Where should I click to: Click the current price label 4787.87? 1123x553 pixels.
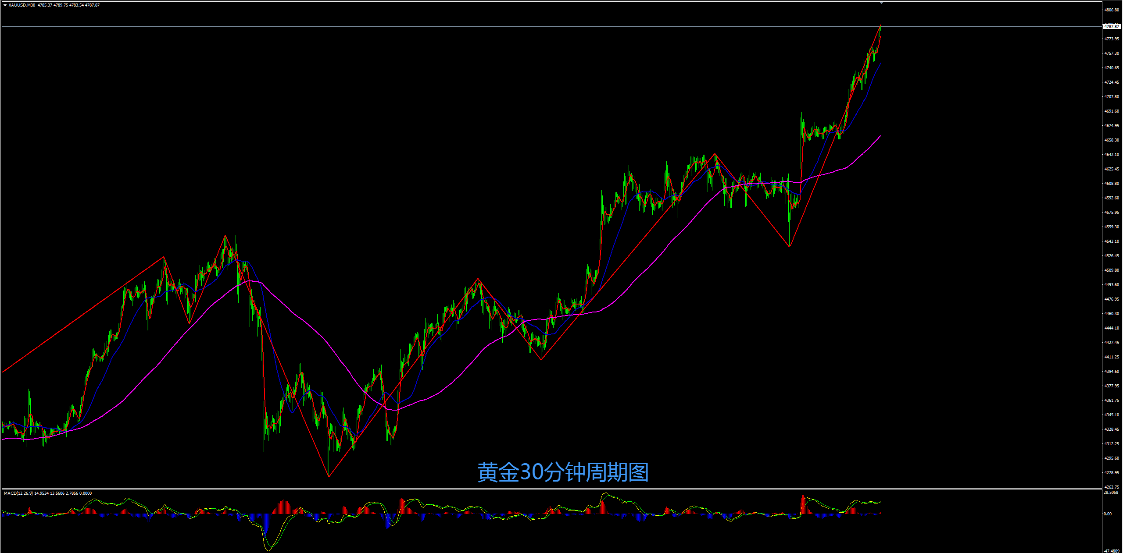click(x=1111, y=27)
